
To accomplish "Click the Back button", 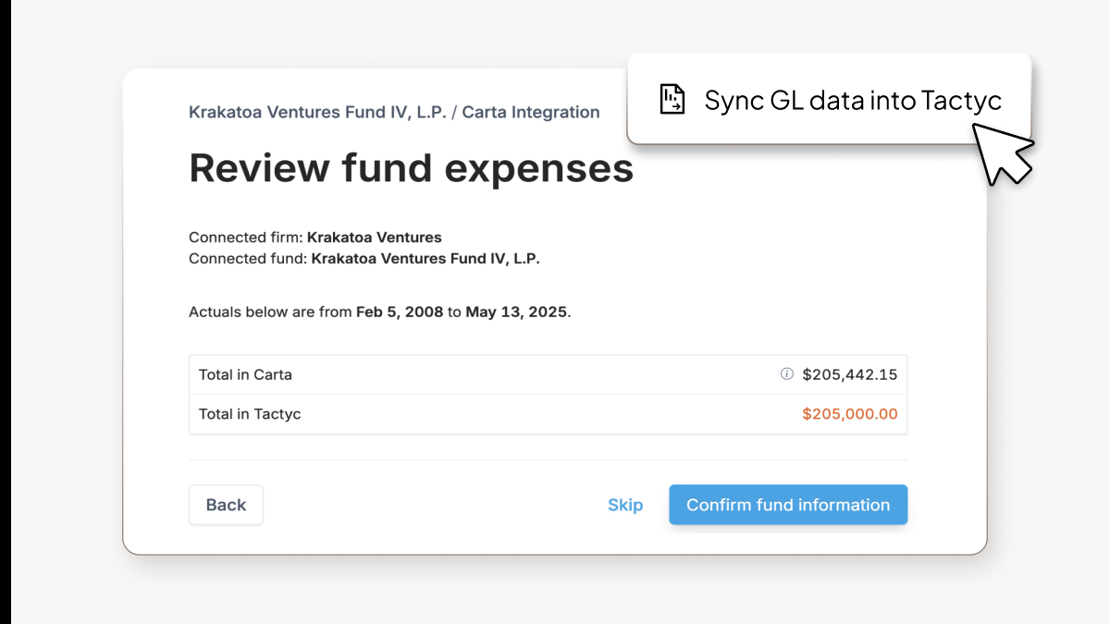I will (226, 505).
